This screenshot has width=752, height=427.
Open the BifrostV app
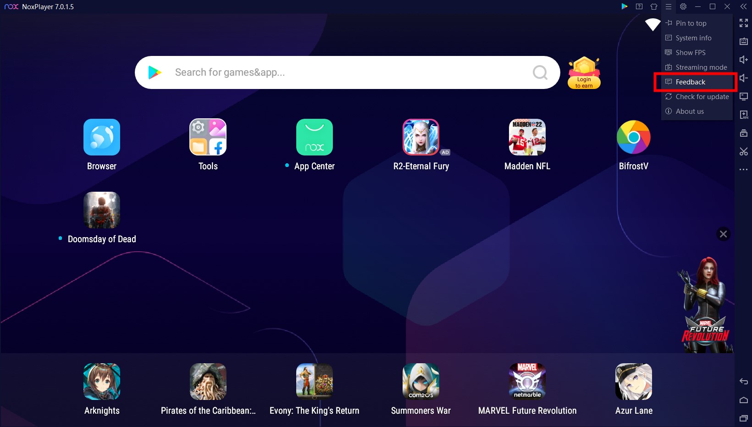[x=634, y=137]
